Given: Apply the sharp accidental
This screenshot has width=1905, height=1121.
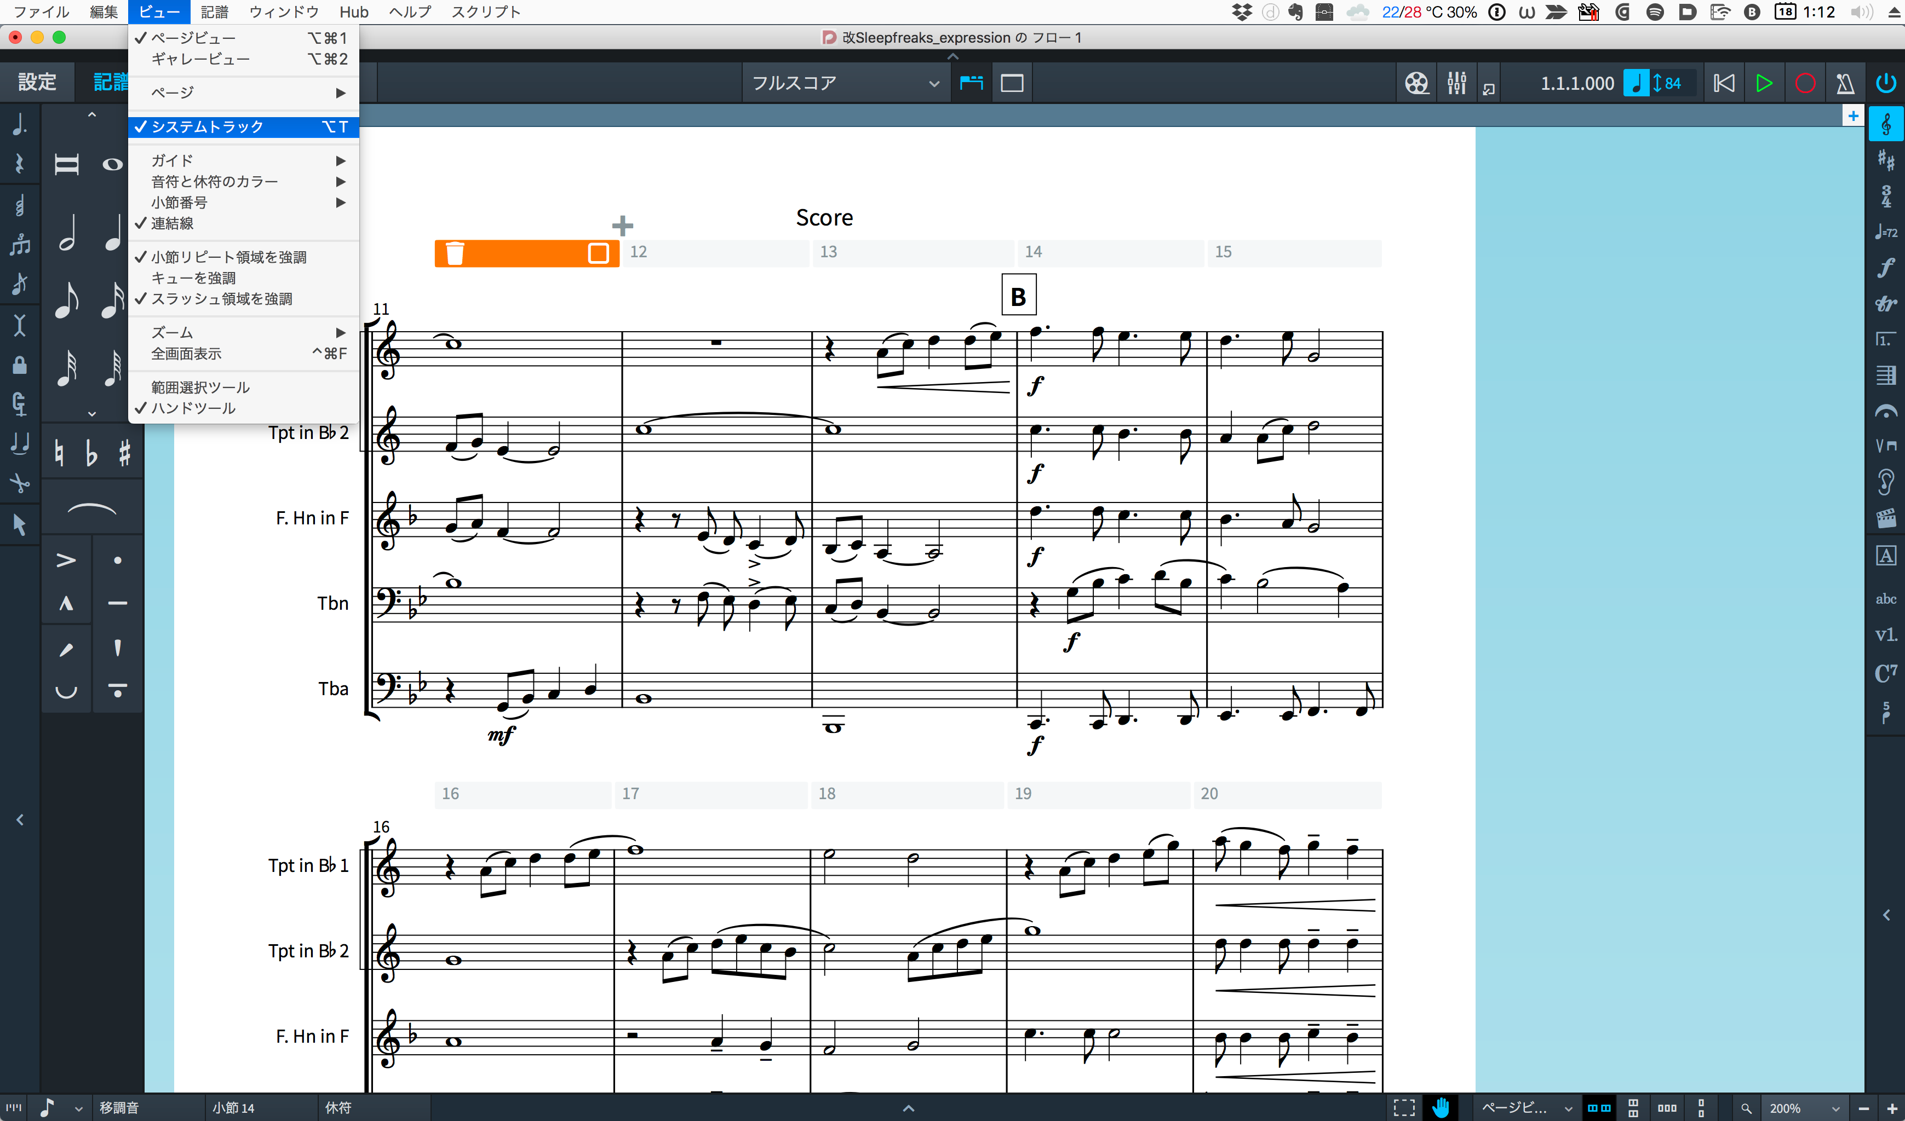Looking at the screenshot, I should [x=125, y=453].
